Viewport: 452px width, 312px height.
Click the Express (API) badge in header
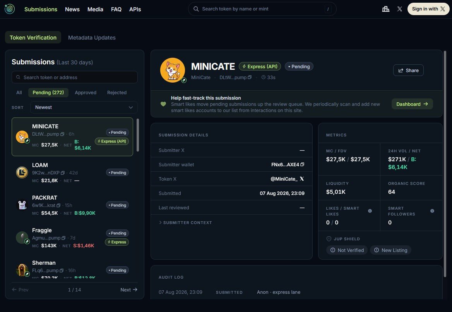260,67
